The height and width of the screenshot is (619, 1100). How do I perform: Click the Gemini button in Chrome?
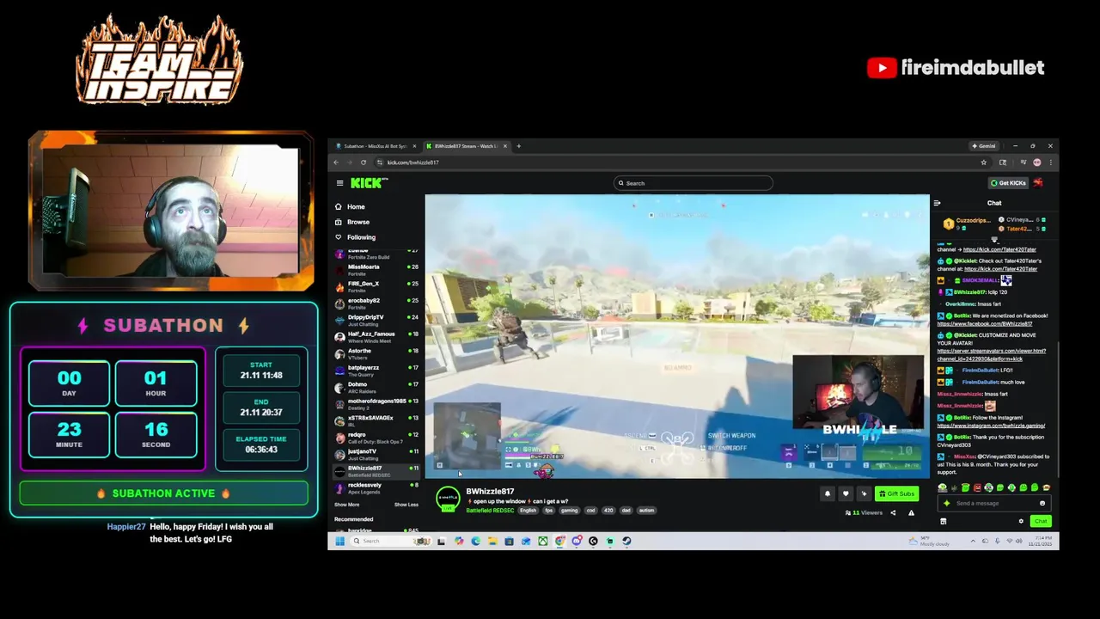[983, 146]
